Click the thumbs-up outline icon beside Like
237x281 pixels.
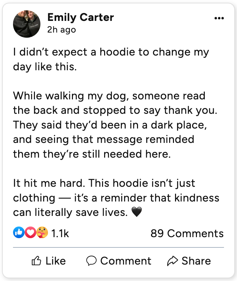point(36,261)
